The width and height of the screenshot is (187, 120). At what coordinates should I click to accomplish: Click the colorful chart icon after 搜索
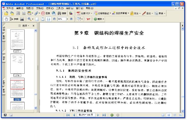coord(71,13)
